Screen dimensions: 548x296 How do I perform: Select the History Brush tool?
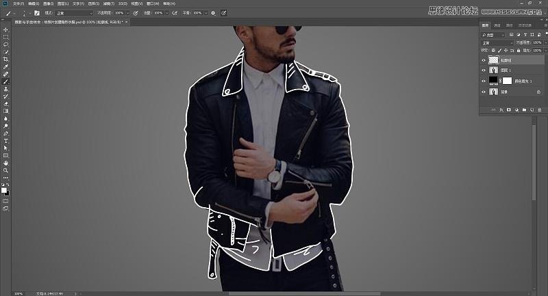coord(5,96)
